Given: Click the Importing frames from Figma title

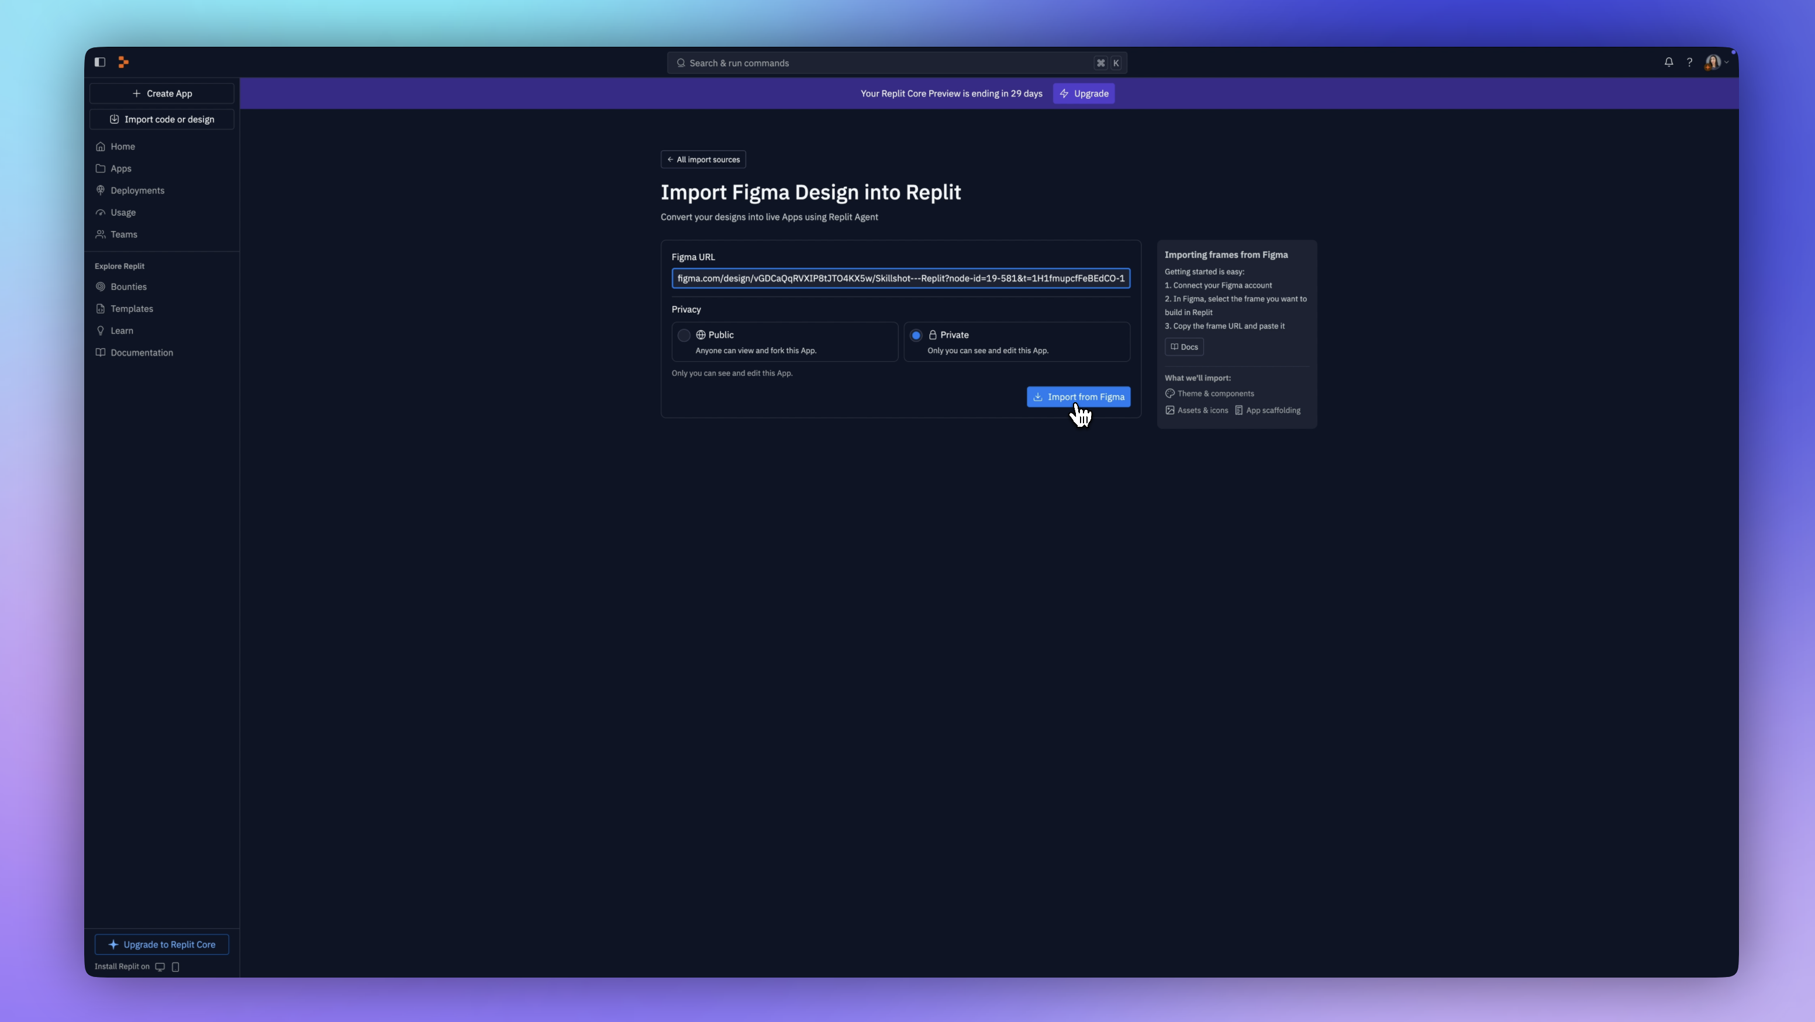Looking at the screenshot, I should [x=1226, y=254].
